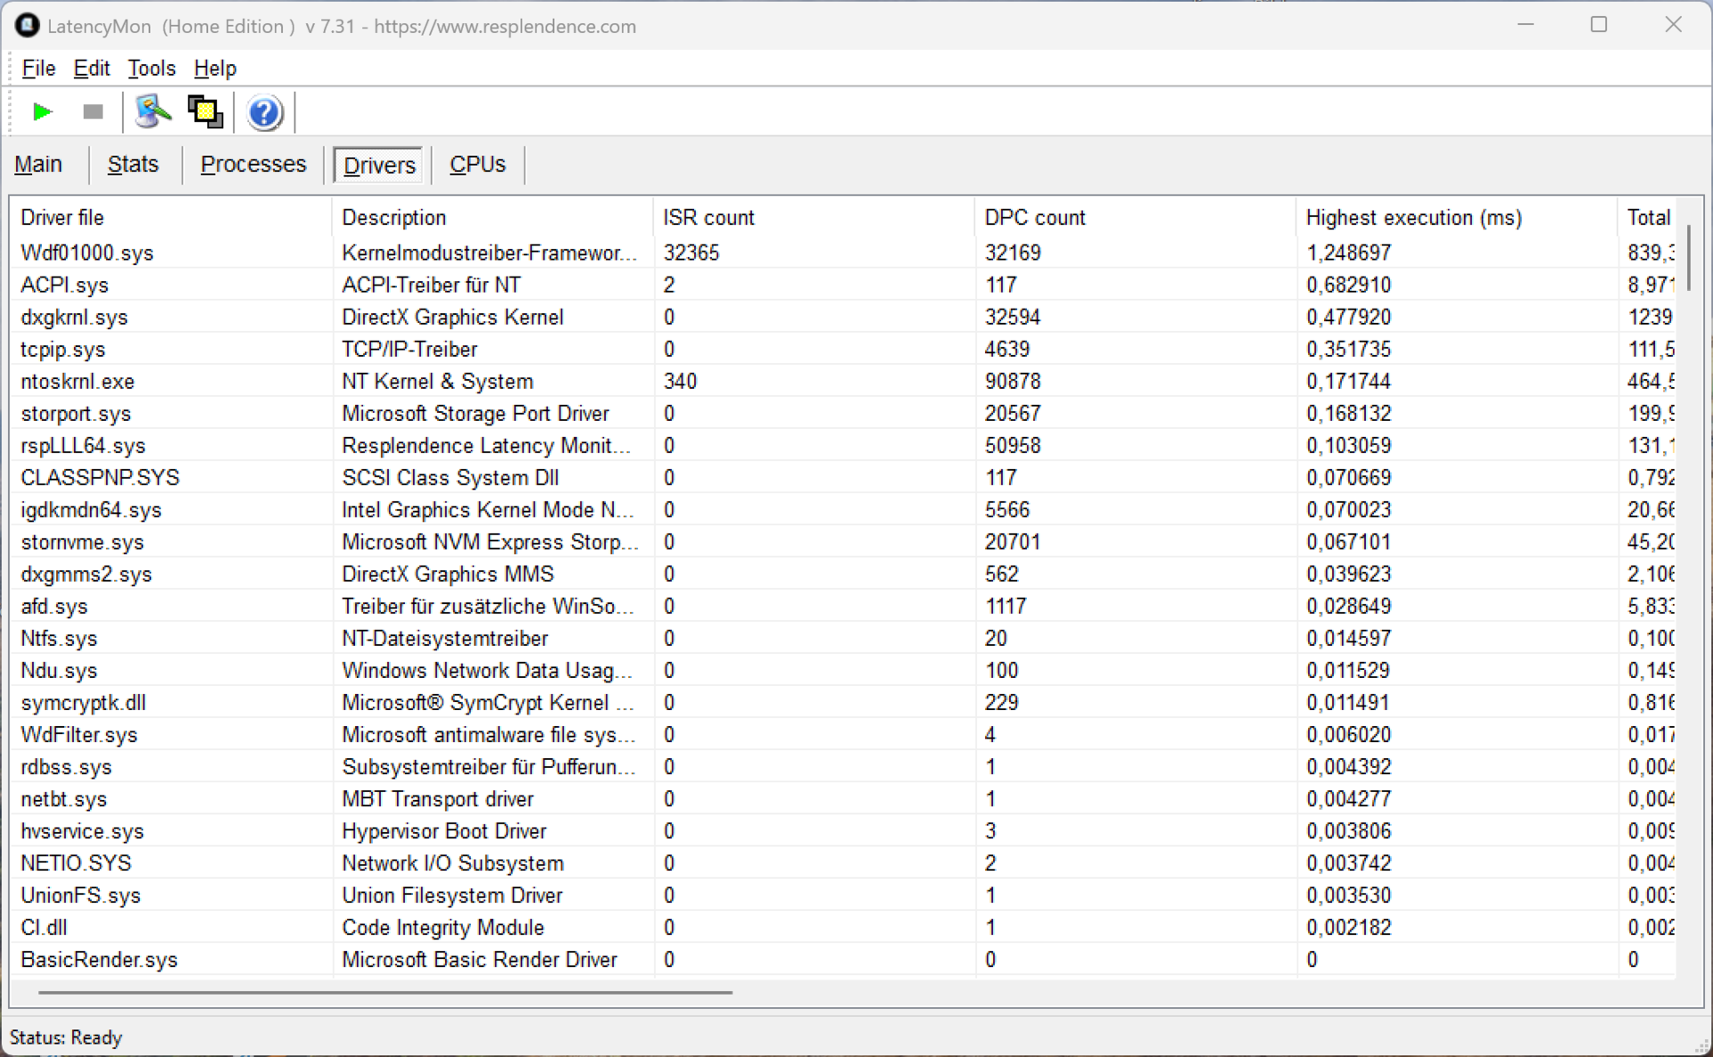Click the gray stop monitoring icon
The height and width of the screenshot is (1057, 1713).
point(93,112)
